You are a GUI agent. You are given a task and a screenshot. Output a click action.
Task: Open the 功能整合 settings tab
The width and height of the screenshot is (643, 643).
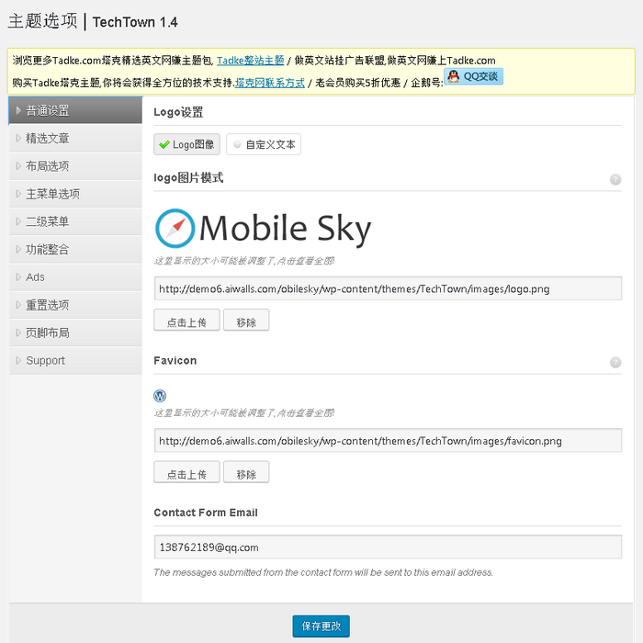pyautogui.click(x=48, y=249)
